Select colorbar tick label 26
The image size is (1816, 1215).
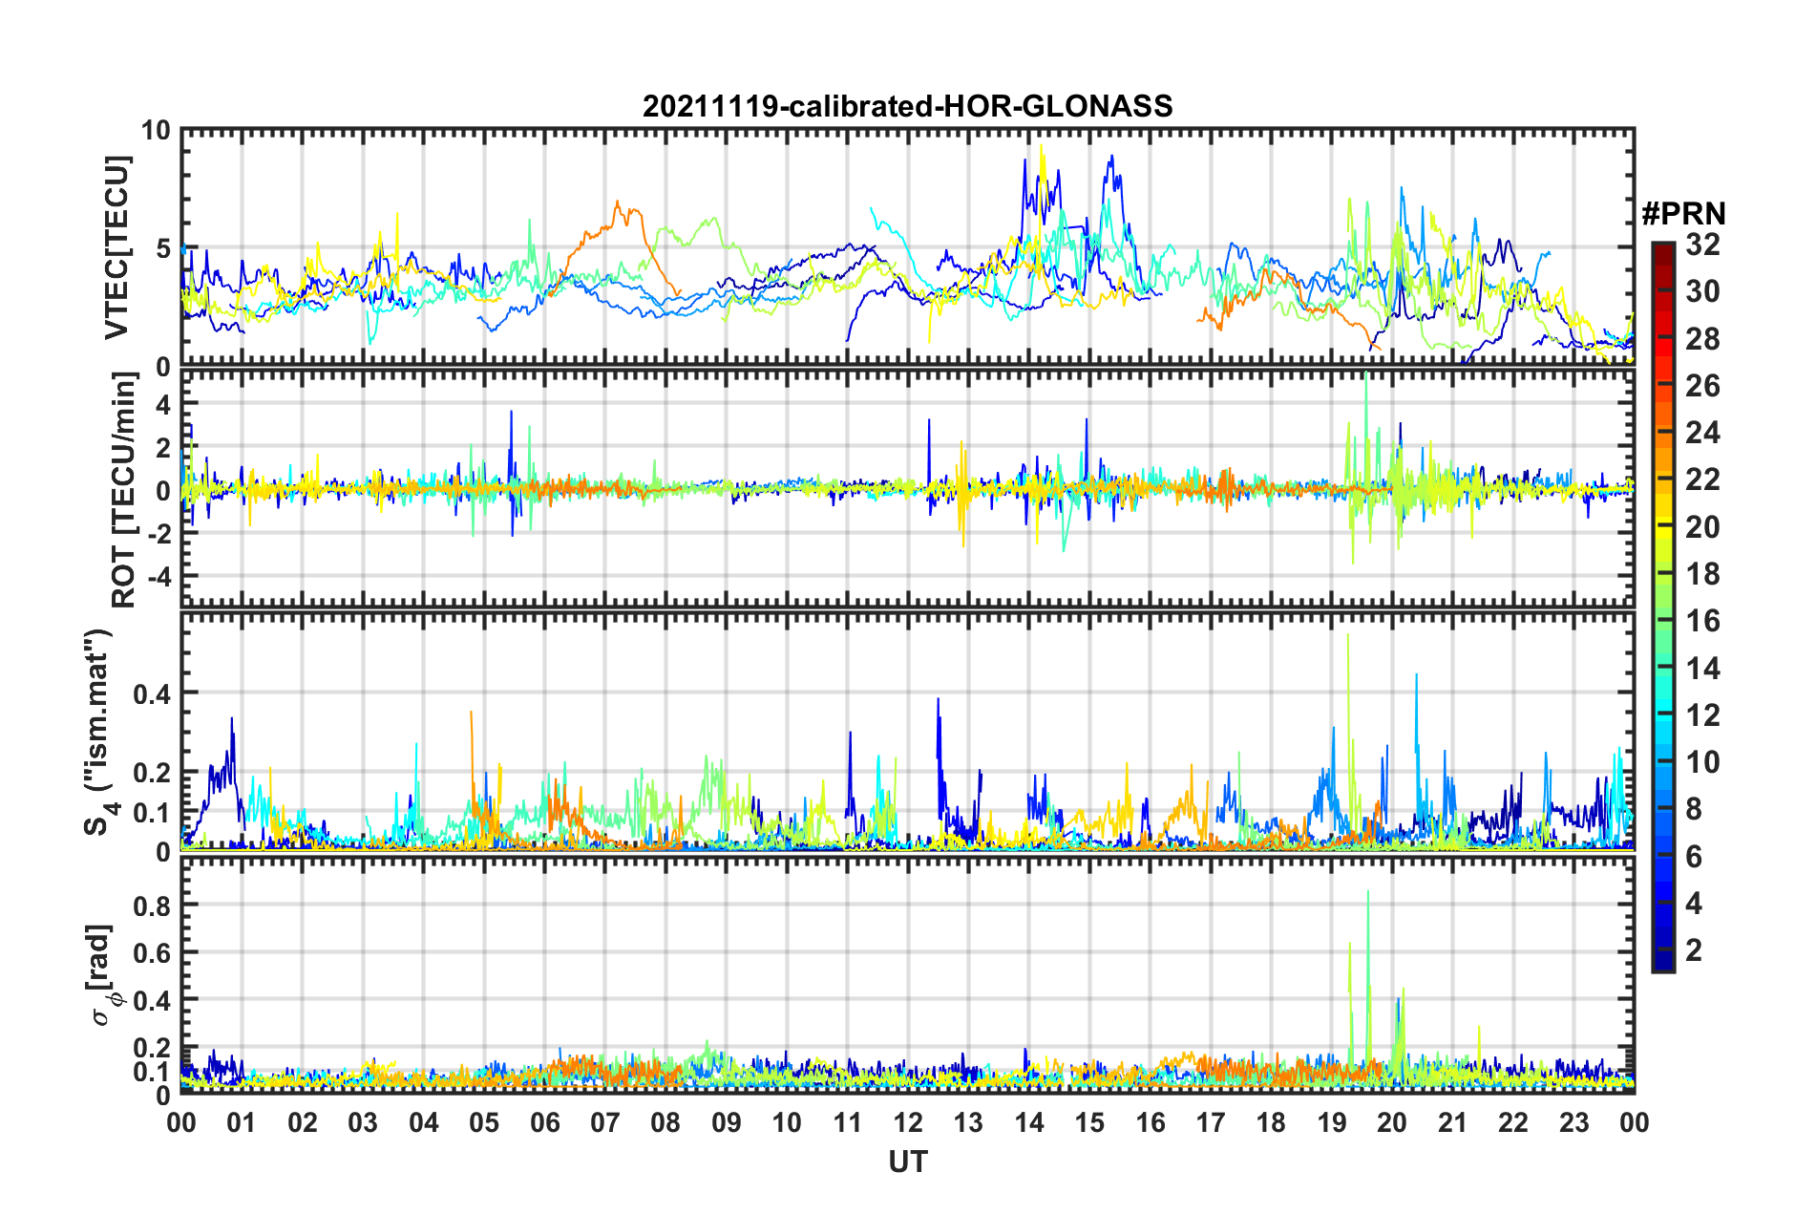[x=1702, y=386]
